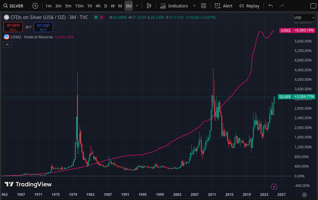Click the 20.7 spread value
Viewport: 318px width, 200px height.
[28, 27]
